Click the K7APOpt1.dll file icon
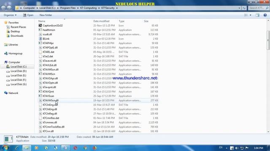Image resolution: width=270 pixels, height=151 pixels. coord(40,47)
